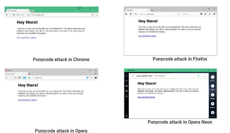Go back in the Firefox window

pos(131,14)
